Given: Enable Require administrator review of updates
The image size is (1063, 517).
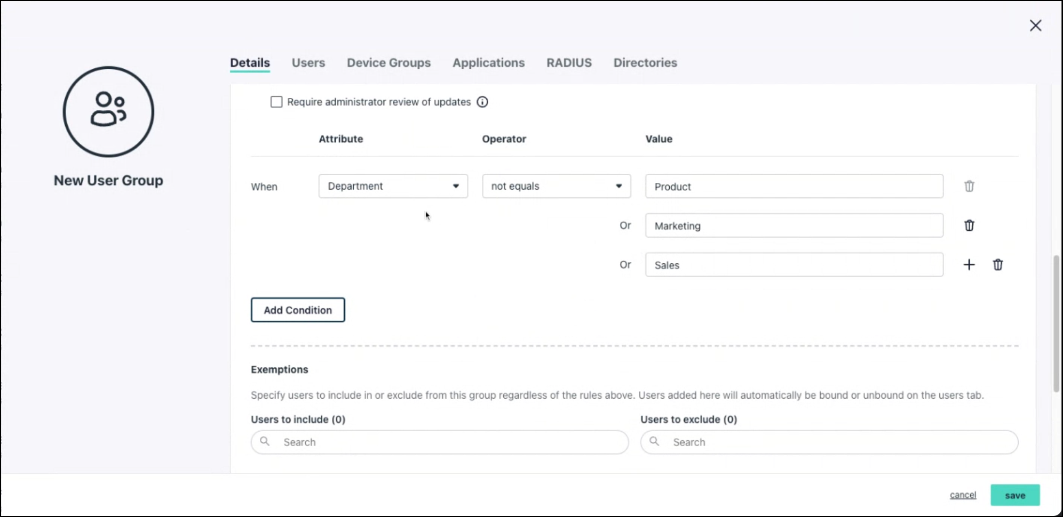Looking at the screenshot, I should 276,102.
